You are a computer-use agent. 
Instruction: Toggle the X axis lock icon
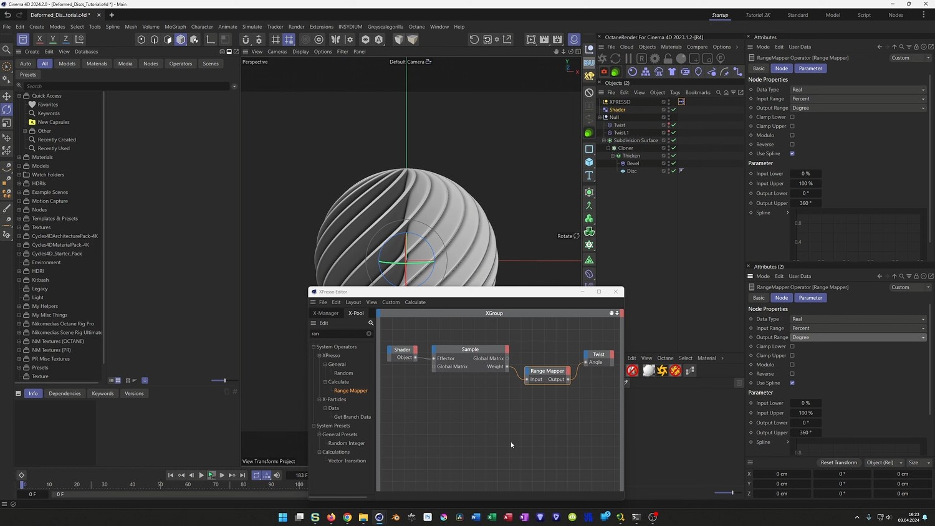coord(39,39)
